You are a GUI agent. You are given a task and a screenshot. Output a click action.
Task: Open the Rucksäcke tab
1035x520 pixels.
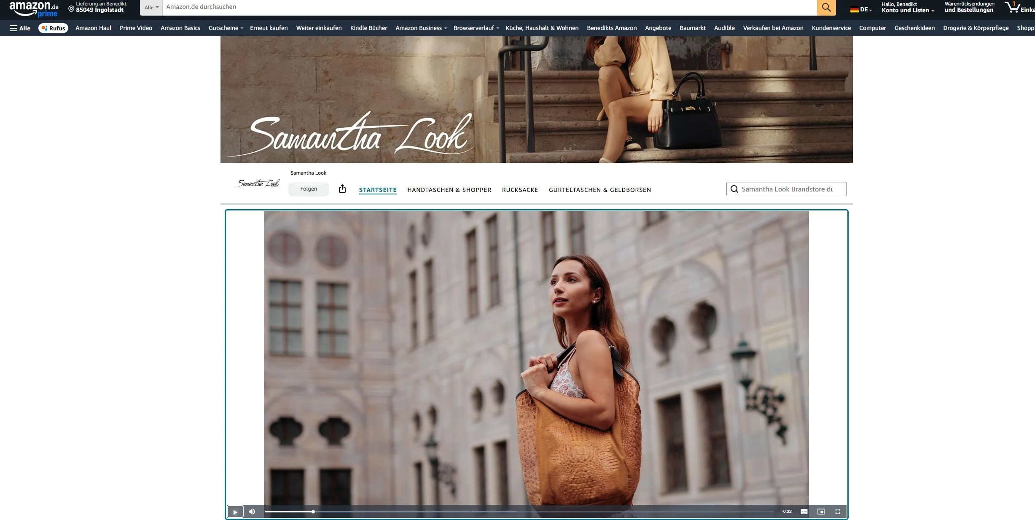tap(520, 190)
